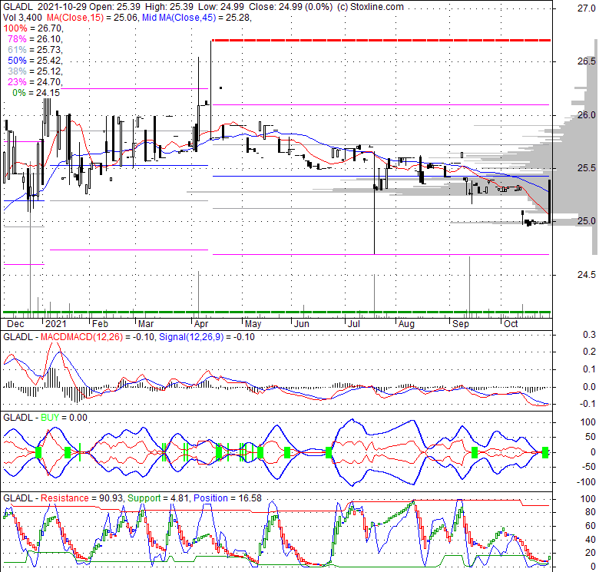Select the 'Mid MA(Close,45) = 25.28' label
599x572 pixels.
196,18
